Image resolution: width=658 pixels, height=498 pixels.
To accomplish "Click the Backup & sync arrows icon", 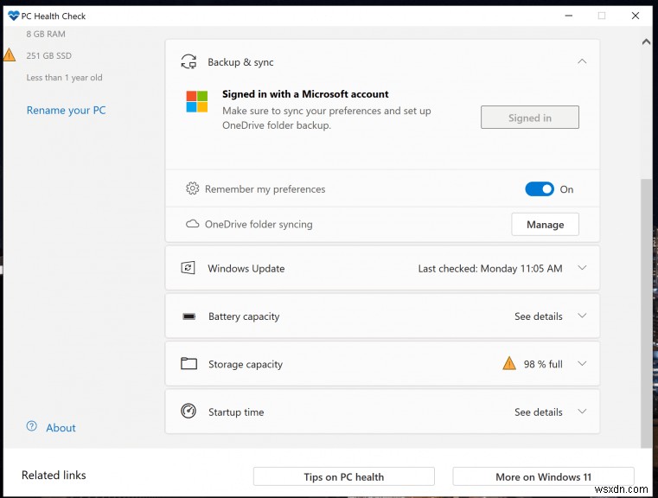I will point(188,61).
